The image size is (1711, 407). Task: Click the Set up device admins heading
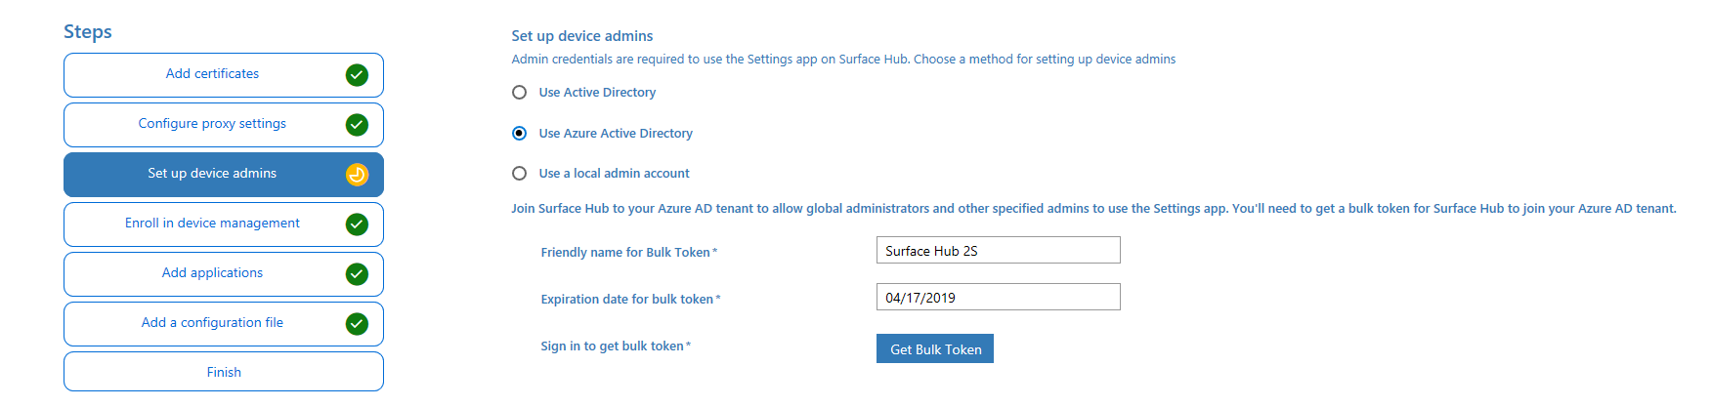(x=582, y=36)
